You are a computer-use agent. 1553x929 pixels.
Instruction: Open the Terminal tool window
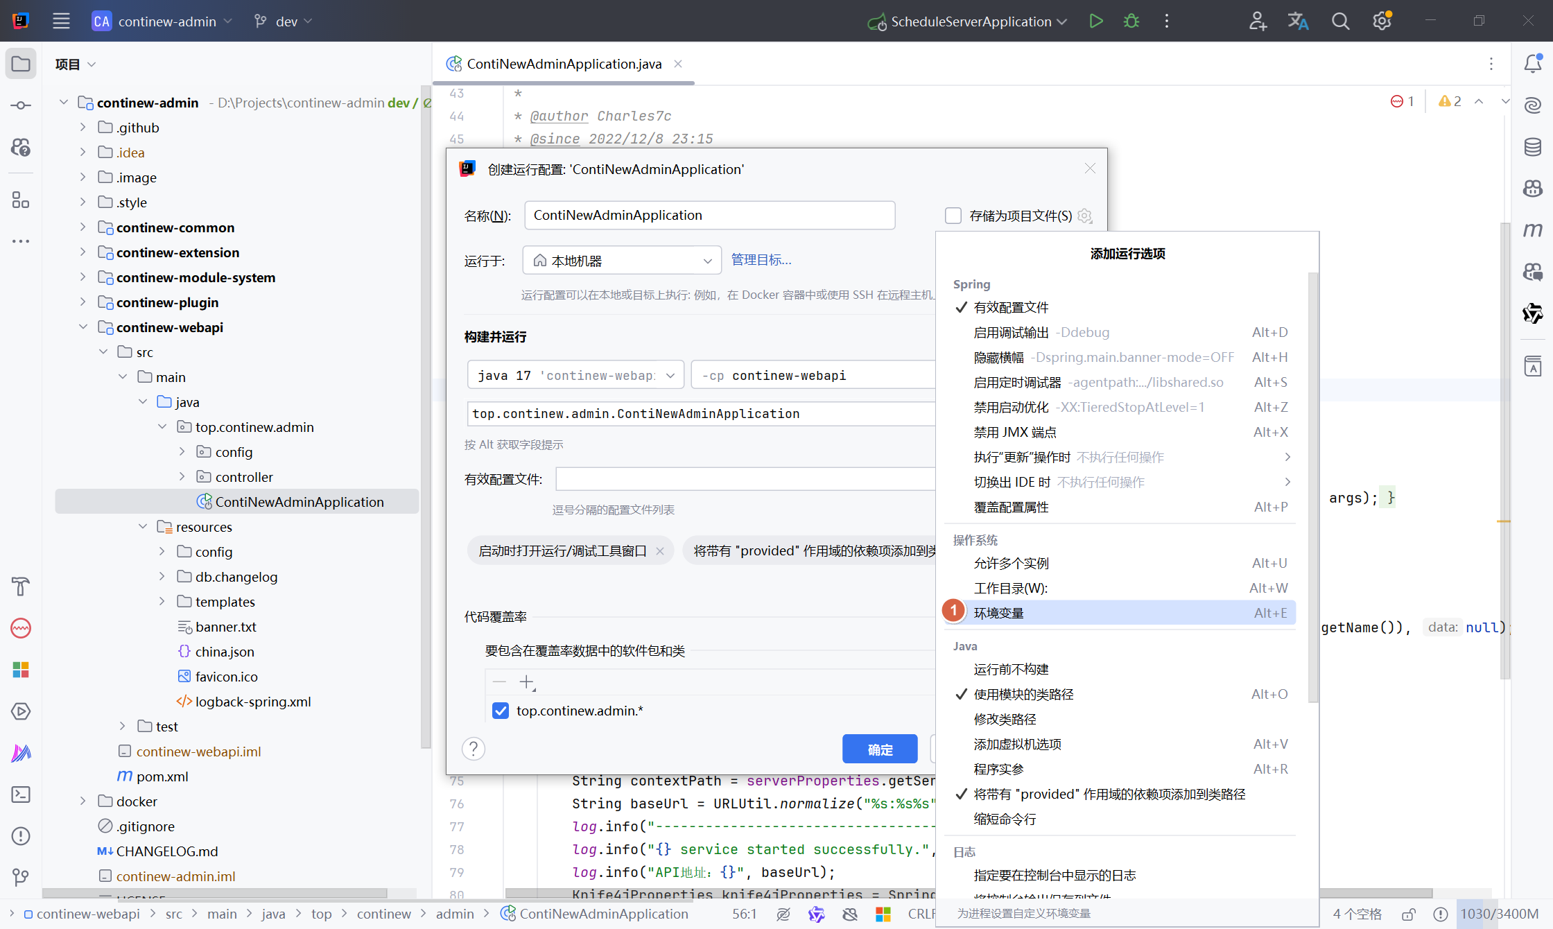point(21,795)
